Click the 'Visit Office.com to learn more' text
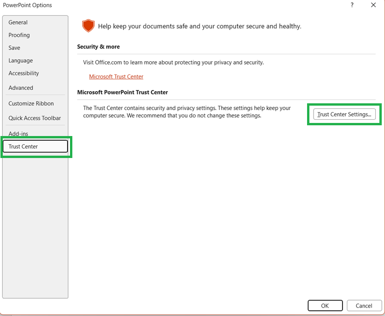Viewport: 385px width, 316px height. point(173,63)
